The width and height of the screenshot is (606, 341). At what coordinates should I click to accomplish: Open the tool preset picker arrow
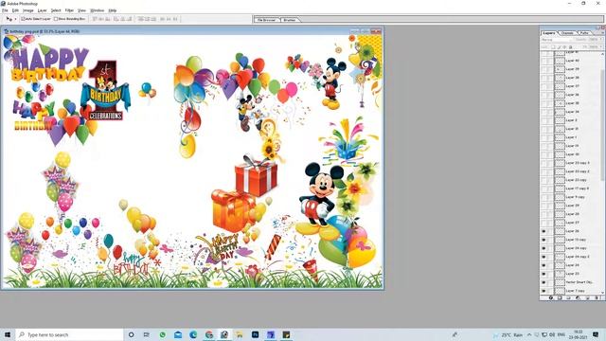(x=15, y=19)
